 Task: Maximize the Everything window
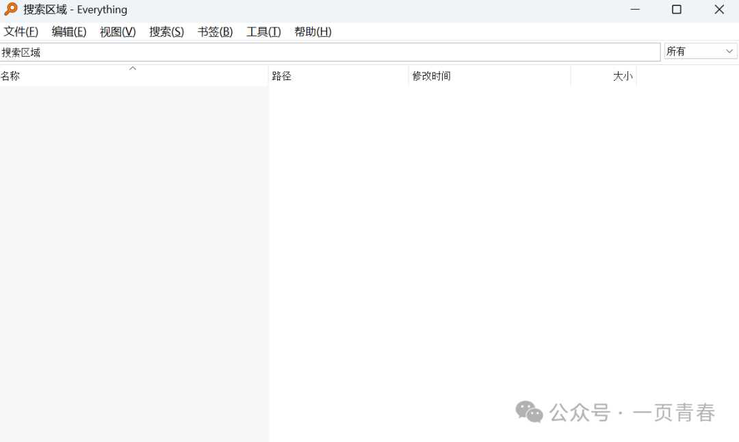[x=676, y=10]
